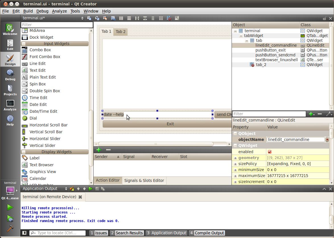This screenshot has height=238, width=334.
Task: Open the property editor wrench options
Action: [x=329, y=114]
